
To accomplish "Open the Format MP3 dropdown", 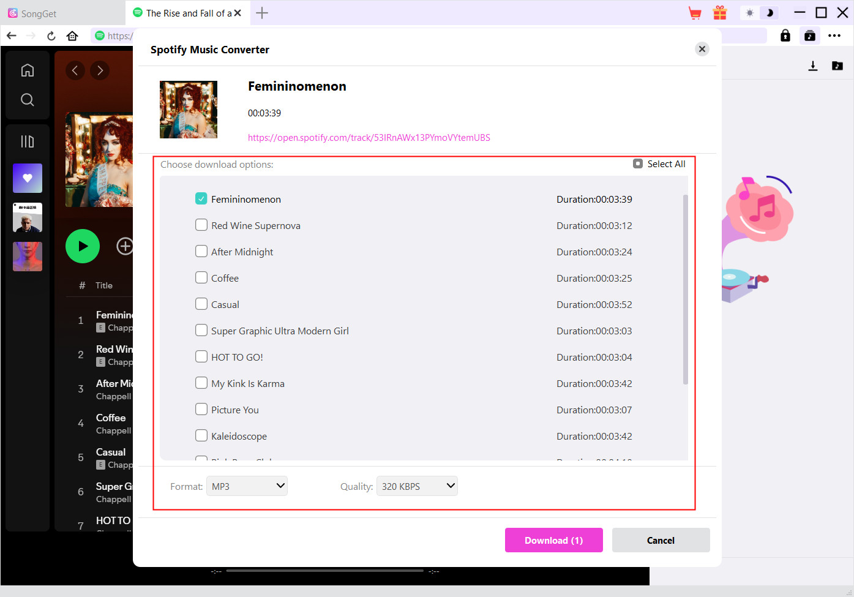I will (247, 486).
